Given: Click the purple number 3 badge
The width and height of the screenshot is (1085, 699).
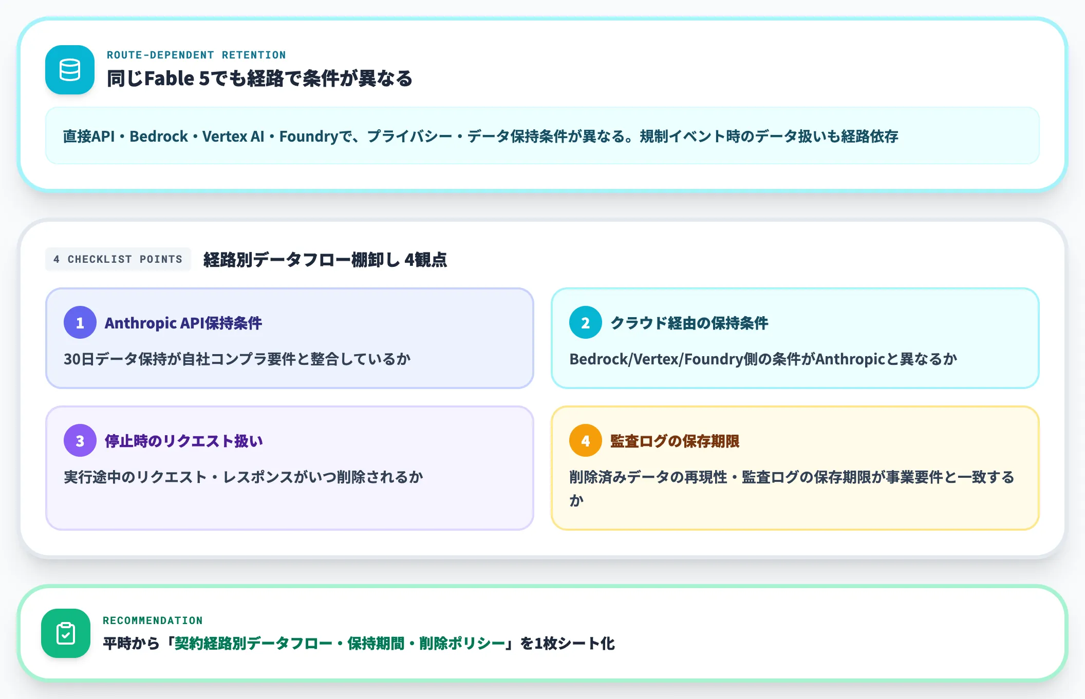Looking at the screenshot, I should pos(80,440).
